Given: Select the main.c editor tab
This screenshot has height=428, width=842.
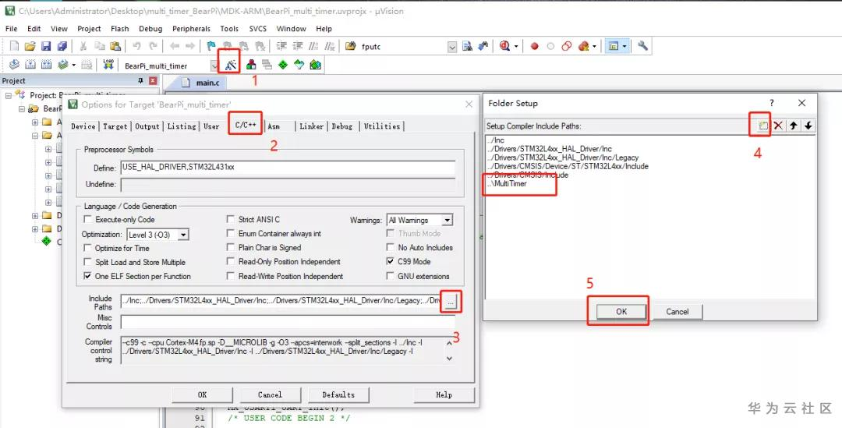Looking at the screenshot, I should coord(201,83).
